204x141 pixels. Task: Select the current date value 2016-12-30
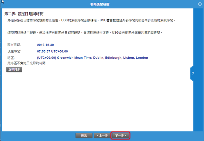pyautogui.click(x=45, y=45)
